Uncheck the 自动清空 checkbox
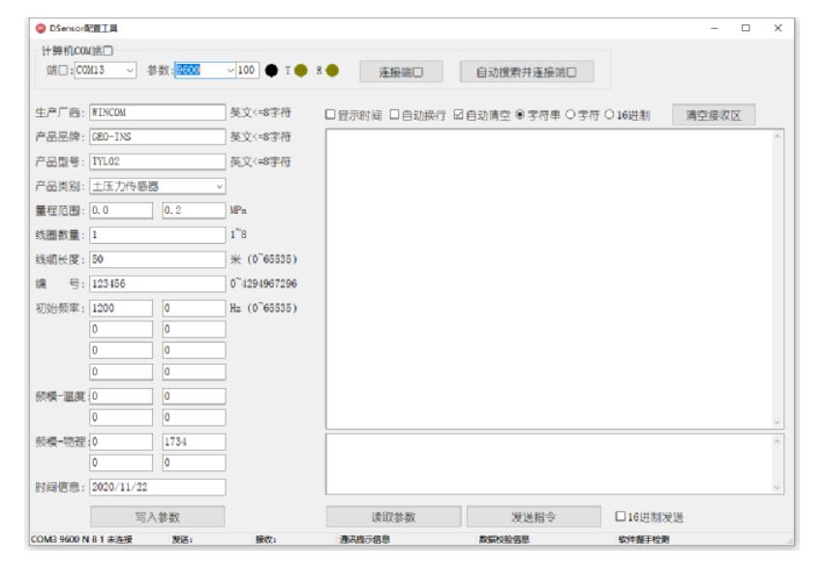This screenshot has height=569, width=823. (x=459, y=114)
